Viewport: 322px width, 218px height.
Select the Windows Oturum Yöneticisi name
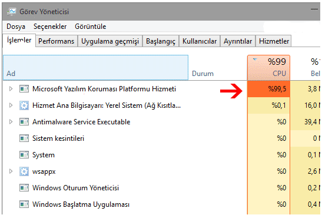coord(75,188)
